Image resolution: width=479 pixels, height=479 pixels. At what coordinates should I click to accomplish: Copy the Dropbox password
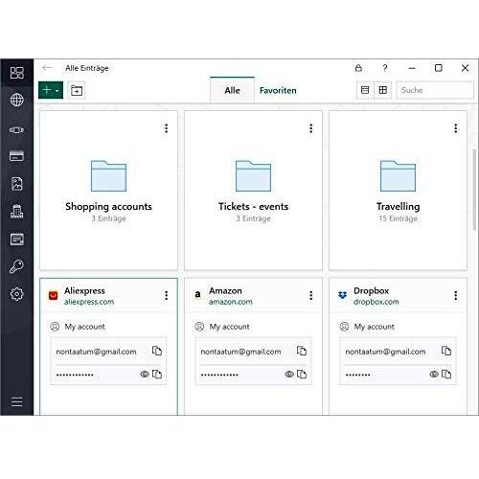446,374
